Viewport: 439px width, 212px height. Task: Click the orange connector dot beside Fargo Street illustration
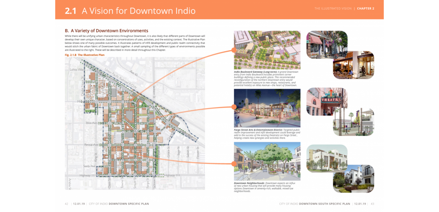(x=234, y=106)
